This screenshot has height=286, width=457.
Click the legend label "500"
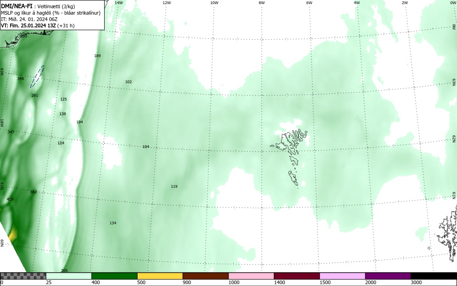click(x=141, y=282)
